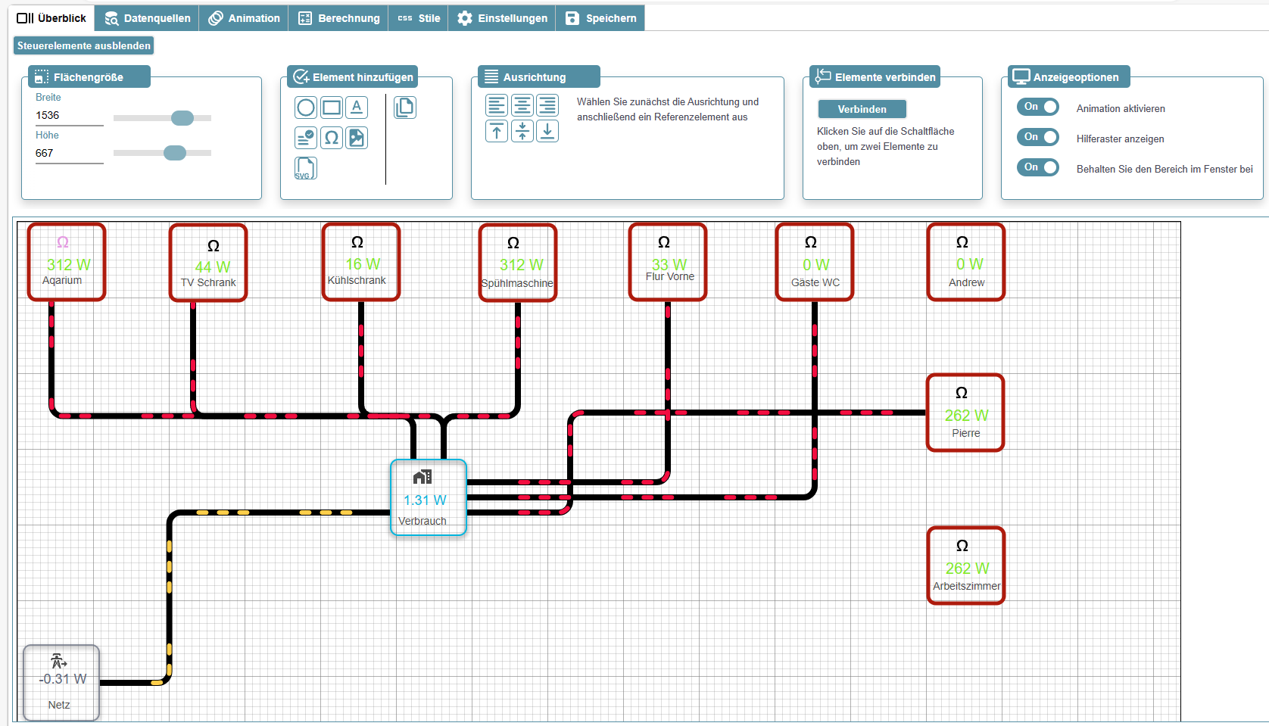This screenshot has height=726, width=1269.
Task: Click the 'Gäste WC' label
Action: pos(815,282)
